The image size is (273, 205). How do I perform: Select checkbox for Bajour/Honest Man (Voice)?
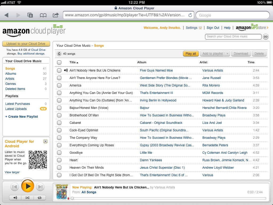coord(59,108)
